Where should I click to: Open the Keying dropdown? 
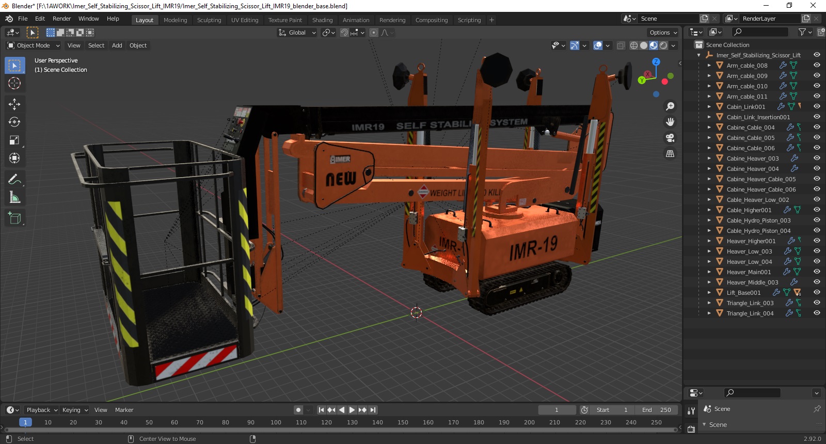pos(75,410)
